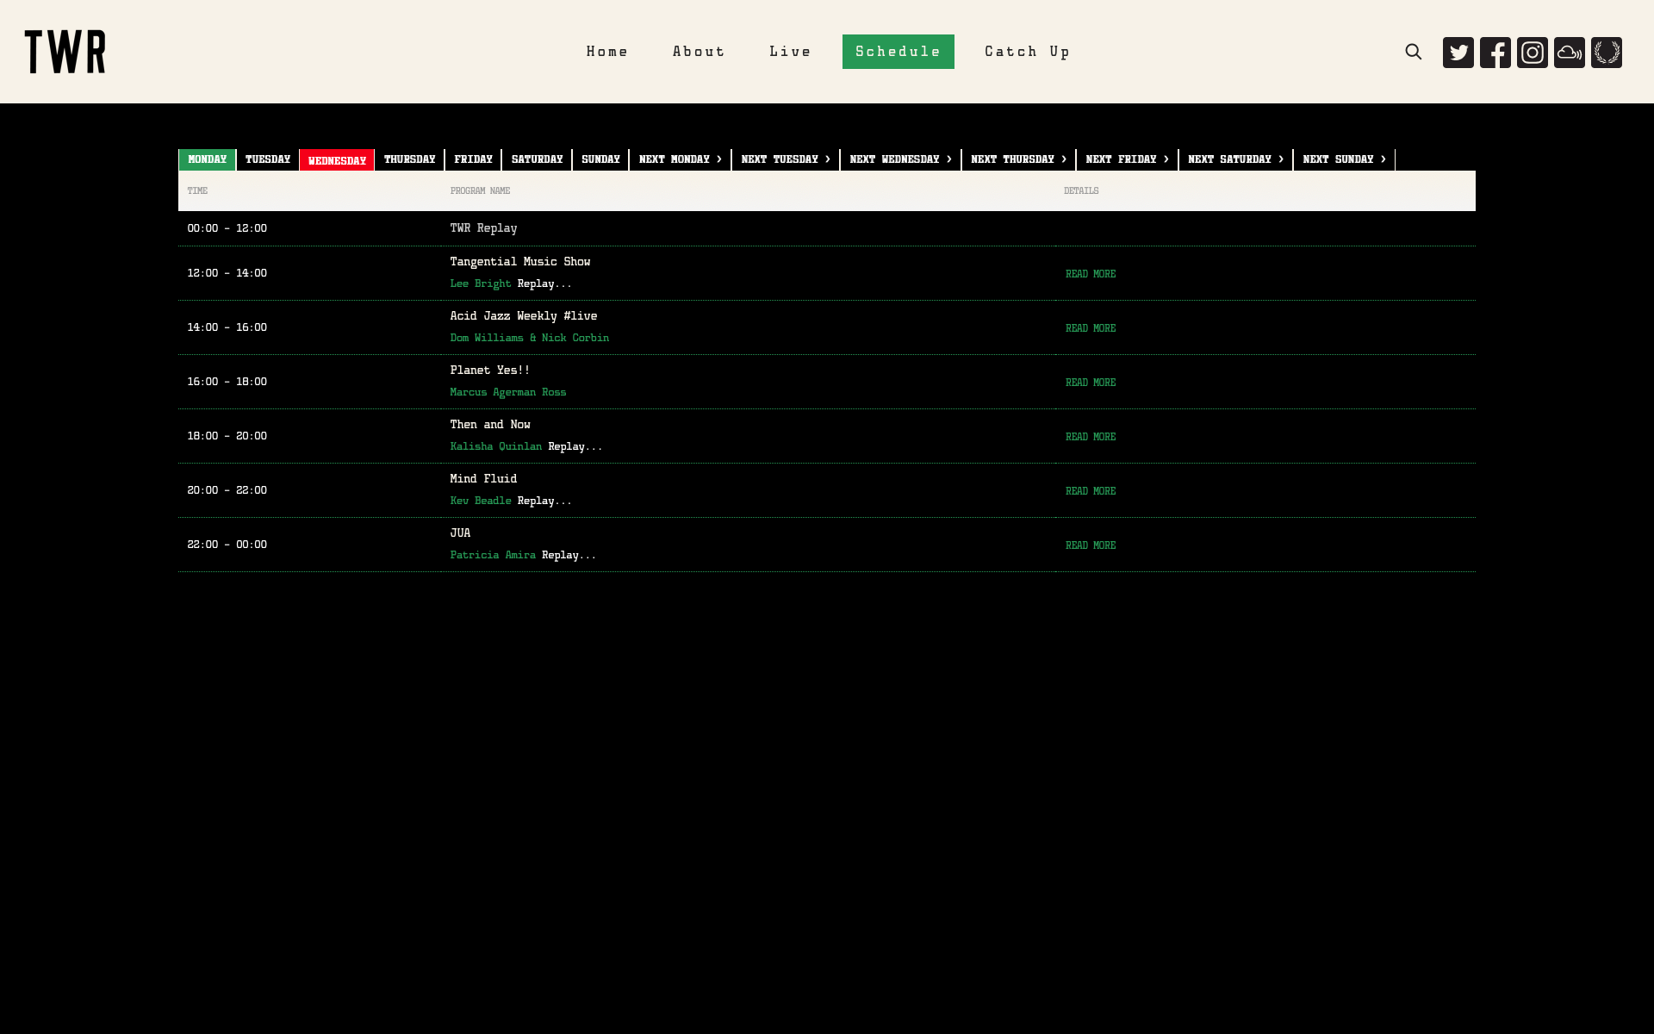The width and height of the screenshot is (1654, 1034).
Task: Expand Next Monday's schedule
Action: [680, 159]
